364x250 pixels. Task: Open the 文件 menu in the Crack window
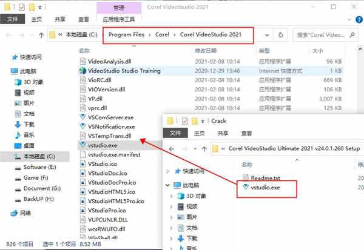pyautogui.click(x=175, y=133)
